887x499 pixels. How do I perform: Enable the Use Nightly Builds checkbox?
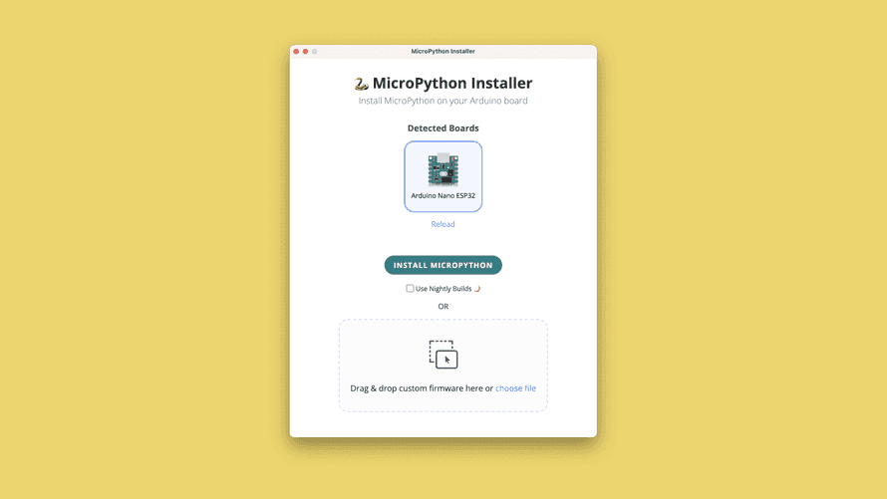click(x=410, y=288)
